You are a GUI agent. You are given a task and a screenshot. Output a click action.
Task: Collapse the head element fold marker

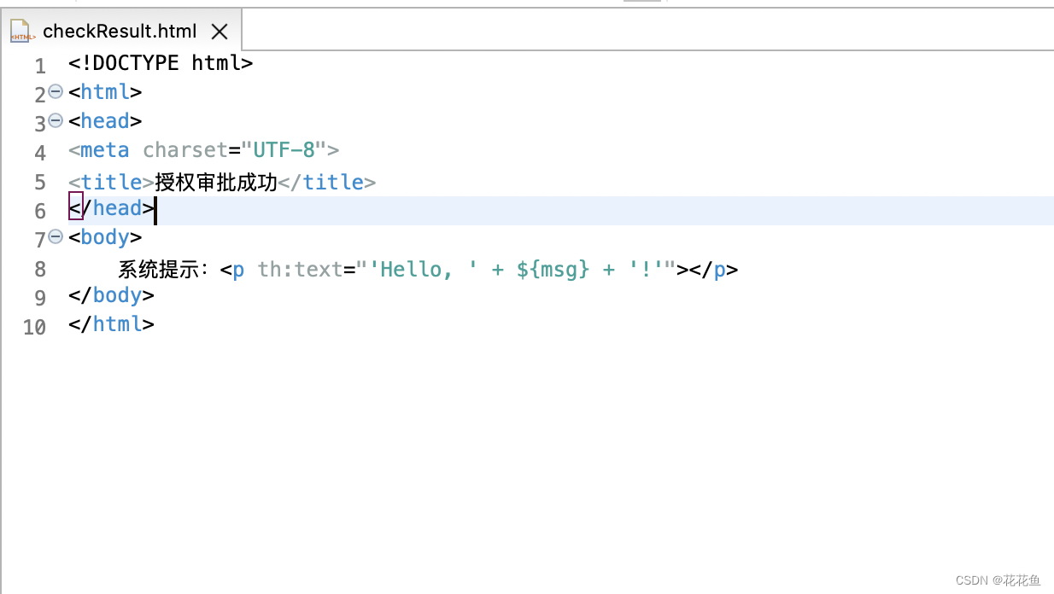click(56, 120)
